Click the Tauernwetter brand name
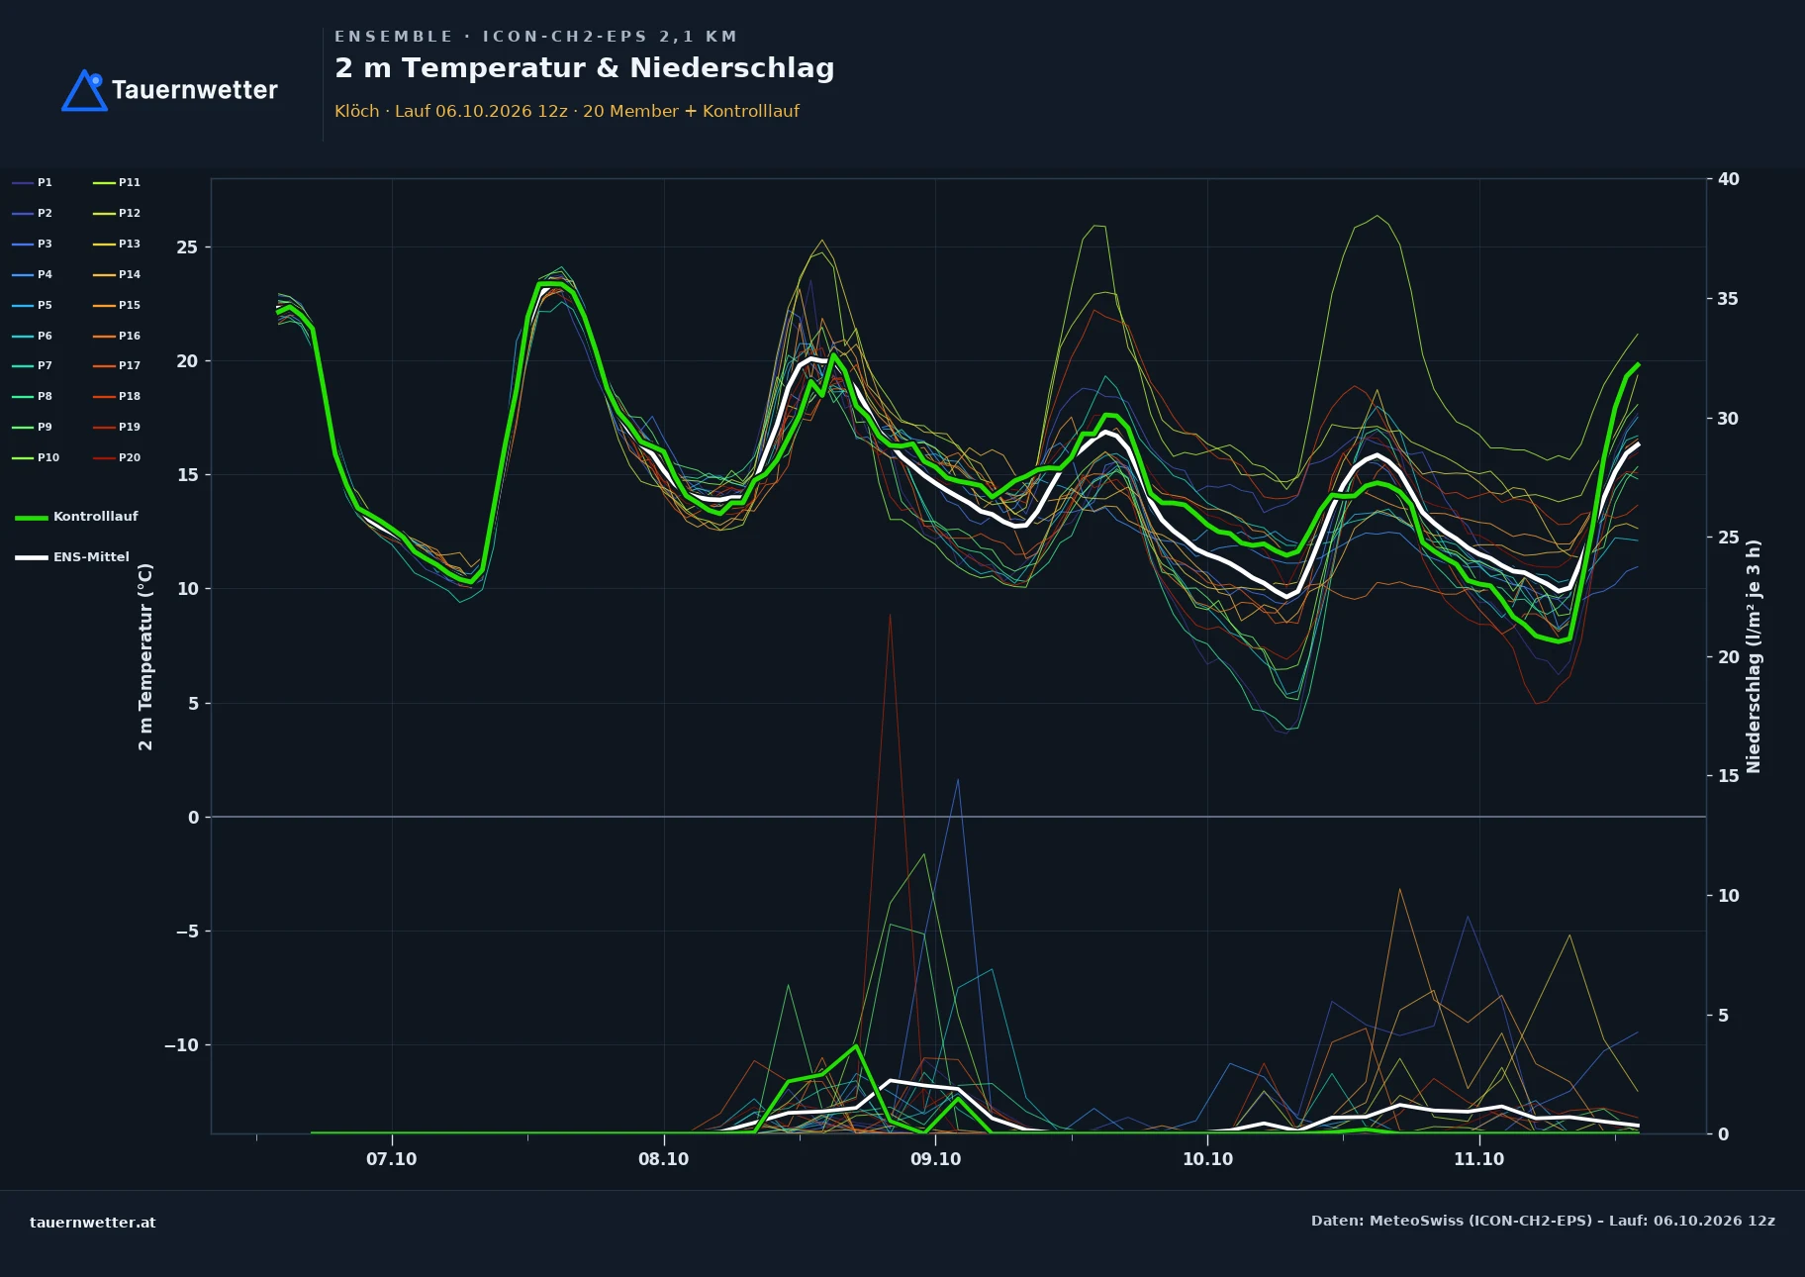The image size is (1805, 1277). [x=195, y=90]
